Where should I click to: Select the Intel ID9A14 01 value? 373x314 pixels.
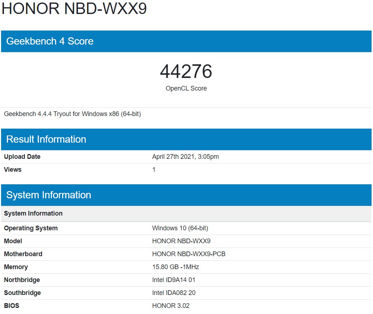pos(174,280)
